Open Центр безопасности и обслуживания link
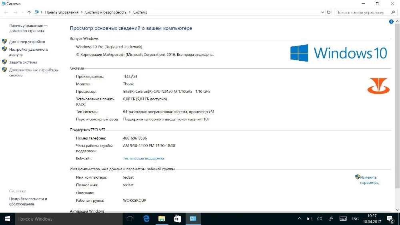Viewport: 400px width, 225px height. (x=28, y=201)
